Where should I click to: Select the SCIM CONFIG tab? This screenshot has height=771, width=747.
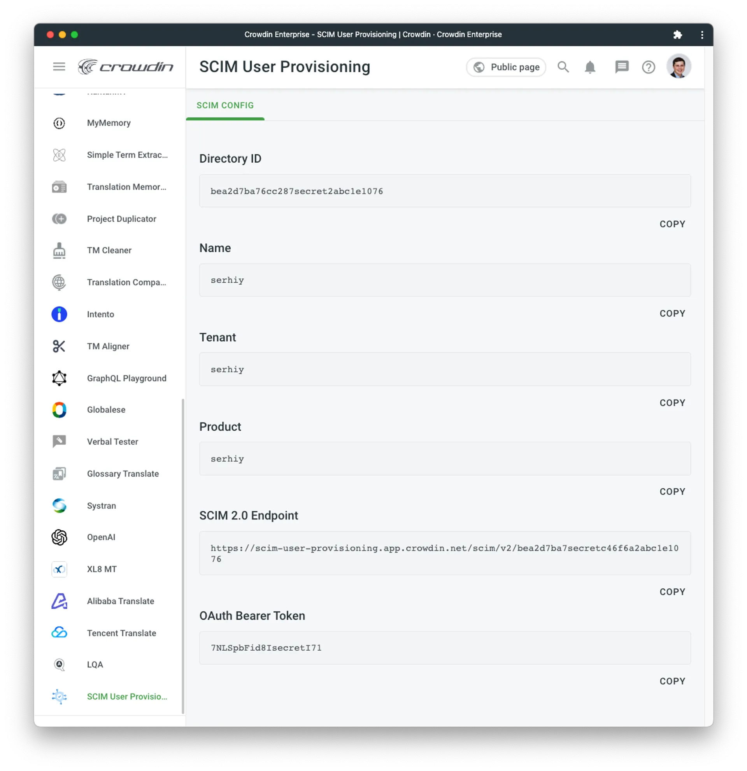tap(225, 106)
